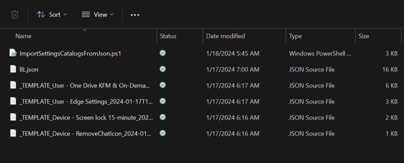Sort files by the Type column
This screenshot has width=404, height=163.
pyautogui.click(x=296, y=36)
